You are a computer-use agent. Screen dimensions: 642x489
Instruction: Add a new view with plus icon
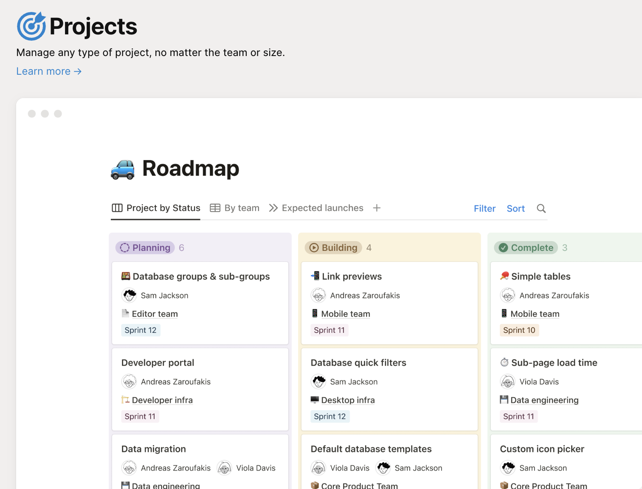[x=377, y=208]
